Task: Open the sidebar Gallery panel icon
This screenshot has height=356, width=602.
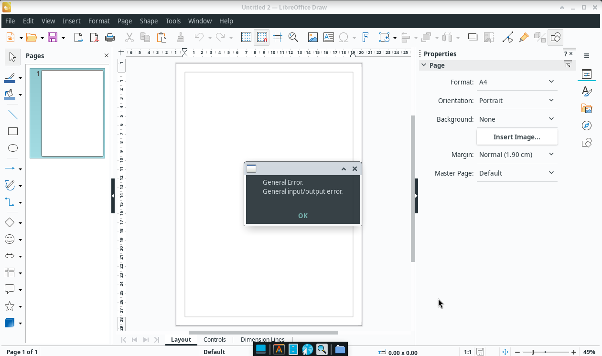Action: [587, 108]
